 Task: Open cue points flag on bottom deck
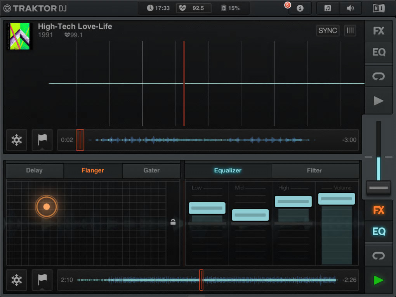42,280
